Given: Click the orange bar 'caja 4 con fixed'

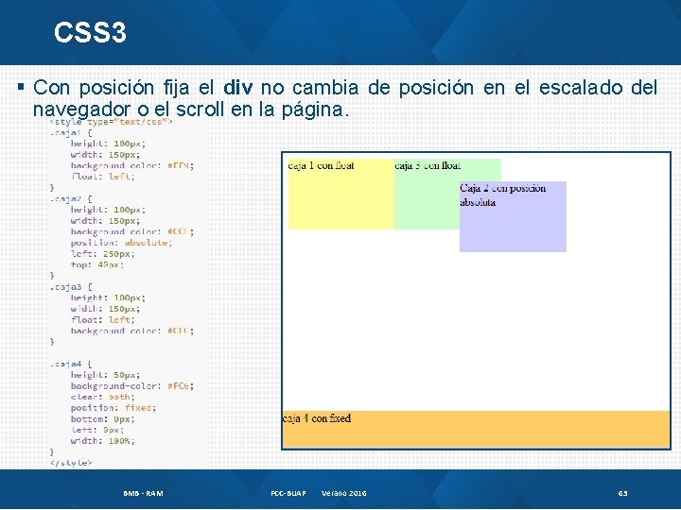Looking at the screenshot, I should [x=476, y=429].
